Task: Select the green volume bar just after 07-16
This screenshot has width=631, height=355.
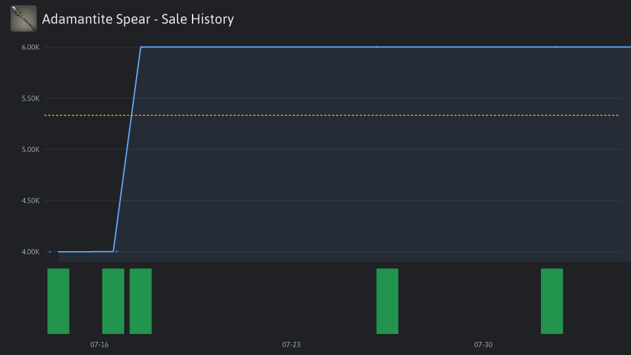Action: tap(113, 301)
